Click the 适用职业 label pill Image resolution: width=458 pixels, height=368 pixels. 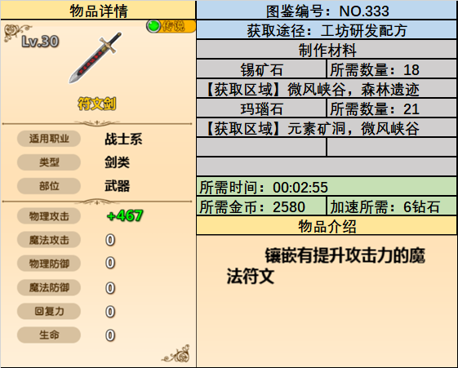tap(49, 139)
